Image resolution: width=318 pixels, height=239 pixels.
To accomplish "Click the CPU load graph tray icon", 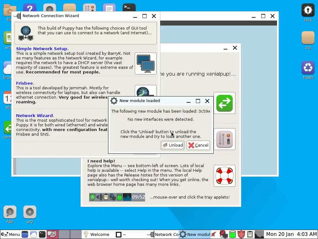I will [259, 234].
